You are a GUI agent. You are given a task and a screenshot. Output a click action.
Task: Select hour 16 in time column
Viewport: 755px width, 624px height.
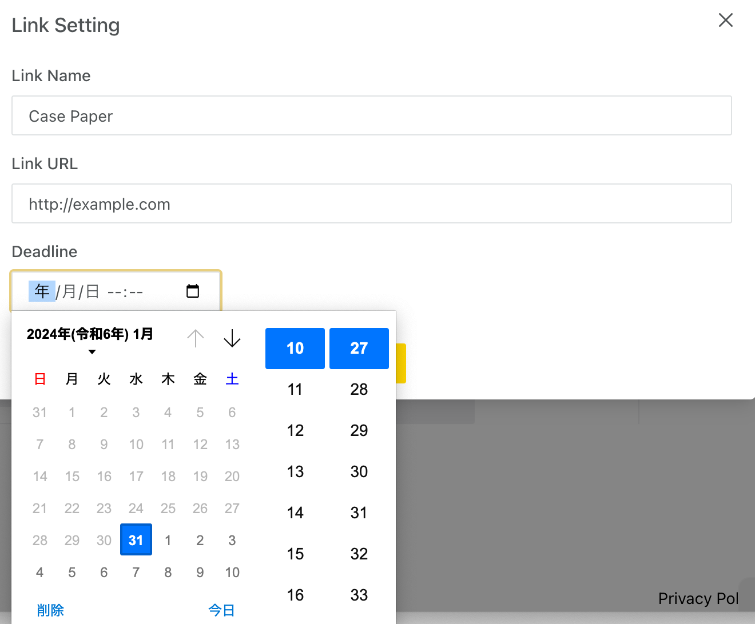(x=295, y=595)
